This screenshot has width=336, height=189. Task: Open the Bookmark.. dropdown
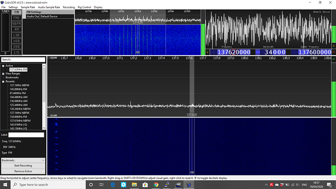[x=23, y=160]
